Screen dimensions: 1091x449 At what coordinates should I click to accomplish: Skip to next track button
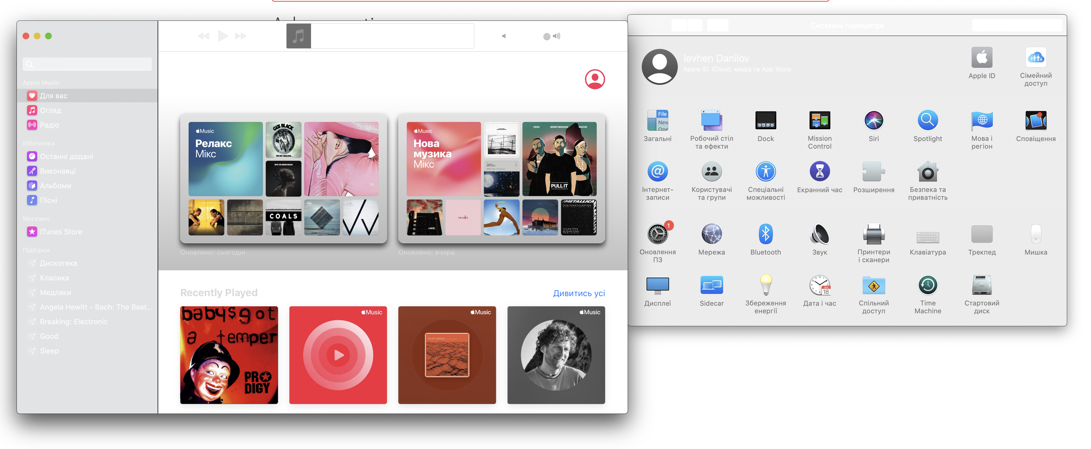coord(241,36)
